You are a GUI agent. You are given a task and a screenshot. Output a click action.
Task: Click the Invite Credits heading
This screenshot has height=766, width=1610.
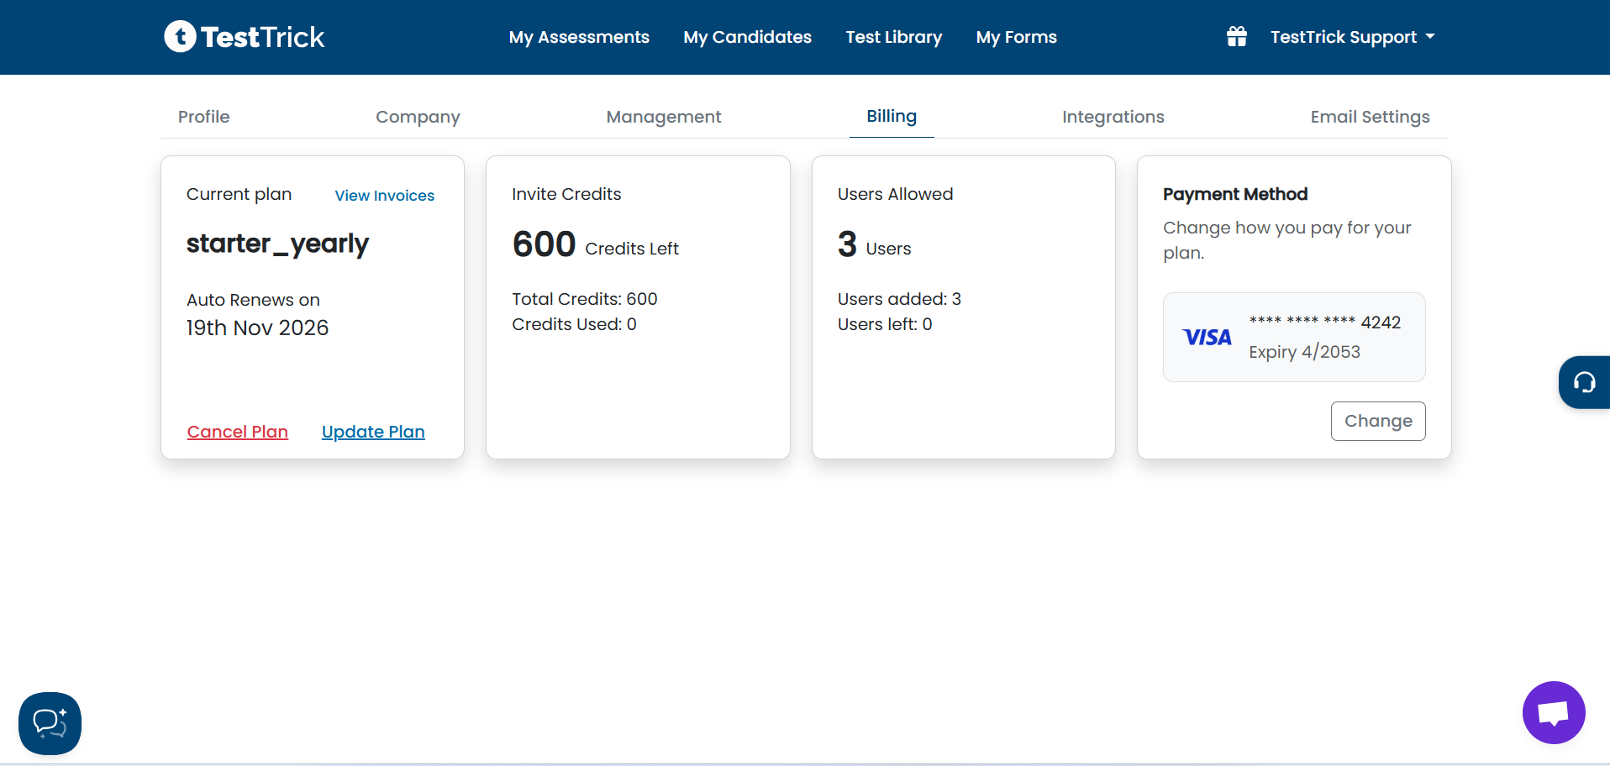(x=566, y=194)
